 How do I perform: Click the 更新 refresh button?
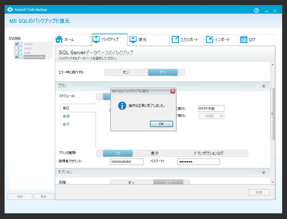coord(44,197)
